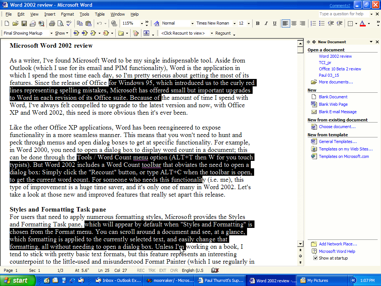Open the Table menu

99,14
